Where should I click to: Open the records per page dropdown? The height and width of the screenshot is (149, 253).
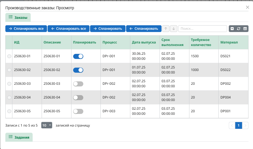[x=47, y=125]
